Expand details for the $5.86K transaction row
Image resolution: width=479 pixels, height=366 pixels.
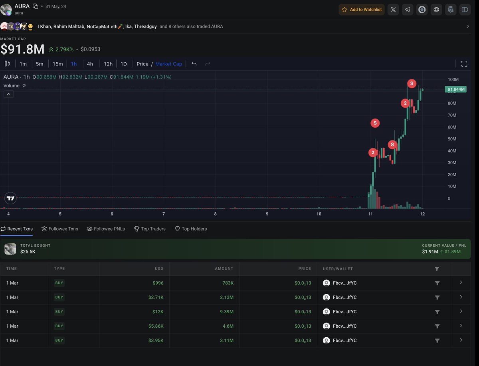click(461, 326)
